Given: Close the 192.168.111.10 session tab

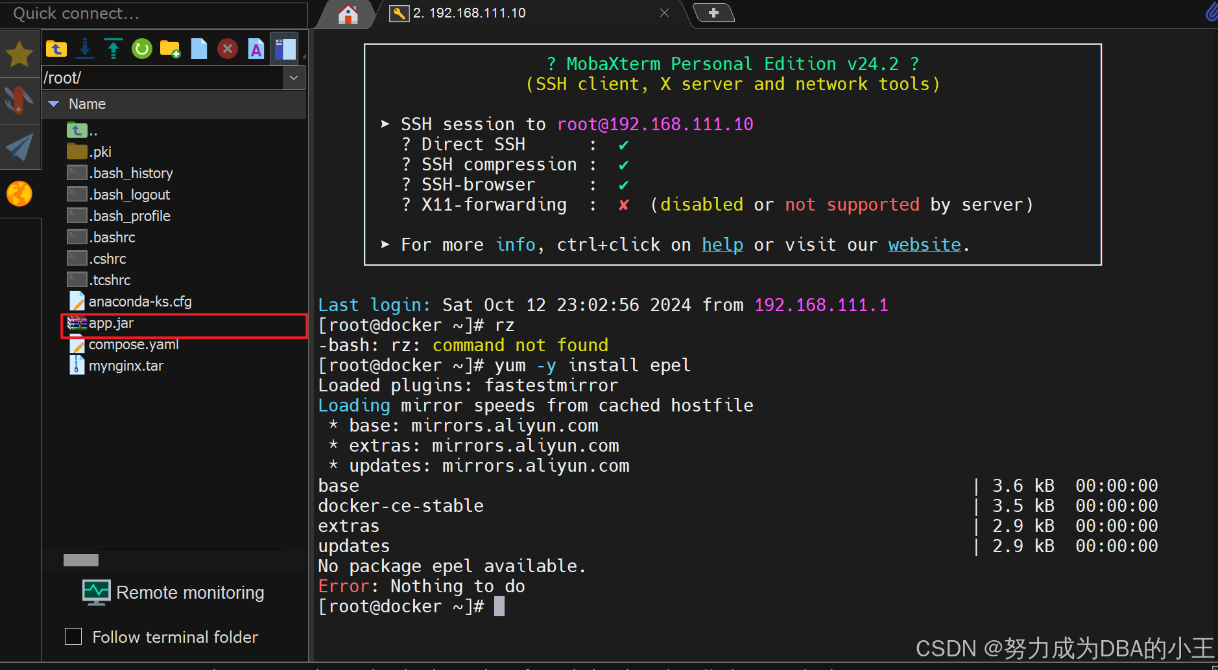Looking at the screenshot, I should click(664, 13).
